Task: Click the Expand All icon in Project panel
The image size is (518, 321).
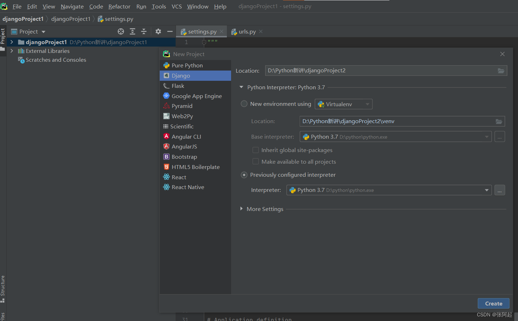Action: pyautogui.click(x=133, y=31)
